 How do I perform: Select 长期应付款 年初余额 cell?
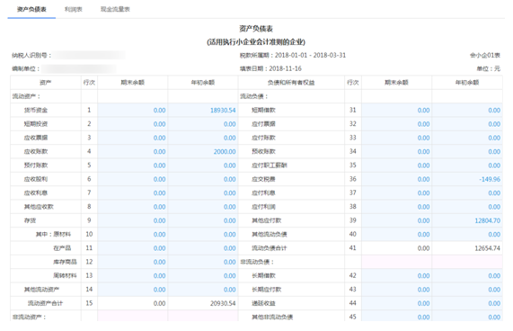pos(467,290)
